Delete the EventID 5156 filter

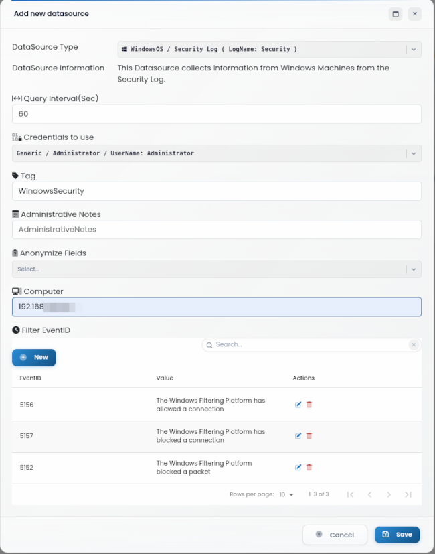(x=309, y=405)
